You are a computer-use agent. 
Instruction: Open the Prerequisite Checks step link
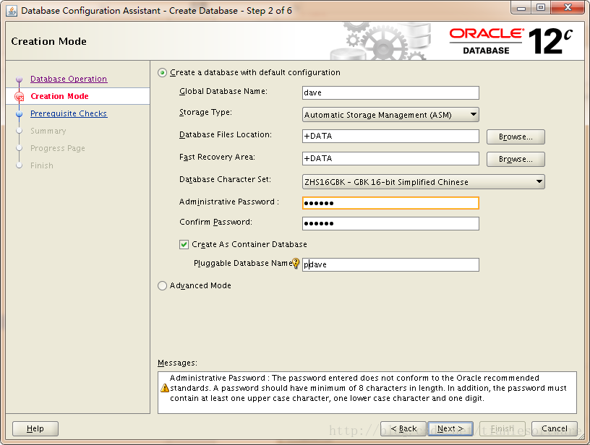[x=69, y=113]
